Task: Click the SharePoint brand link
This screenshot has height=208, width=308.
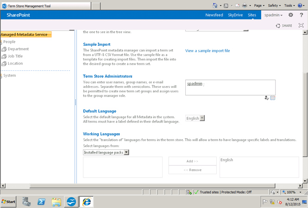Action: coord(18,15)
